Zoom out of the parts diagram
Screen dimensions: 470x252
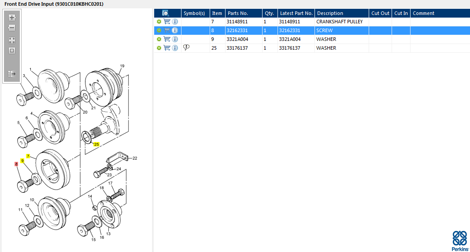coord(12,28)
